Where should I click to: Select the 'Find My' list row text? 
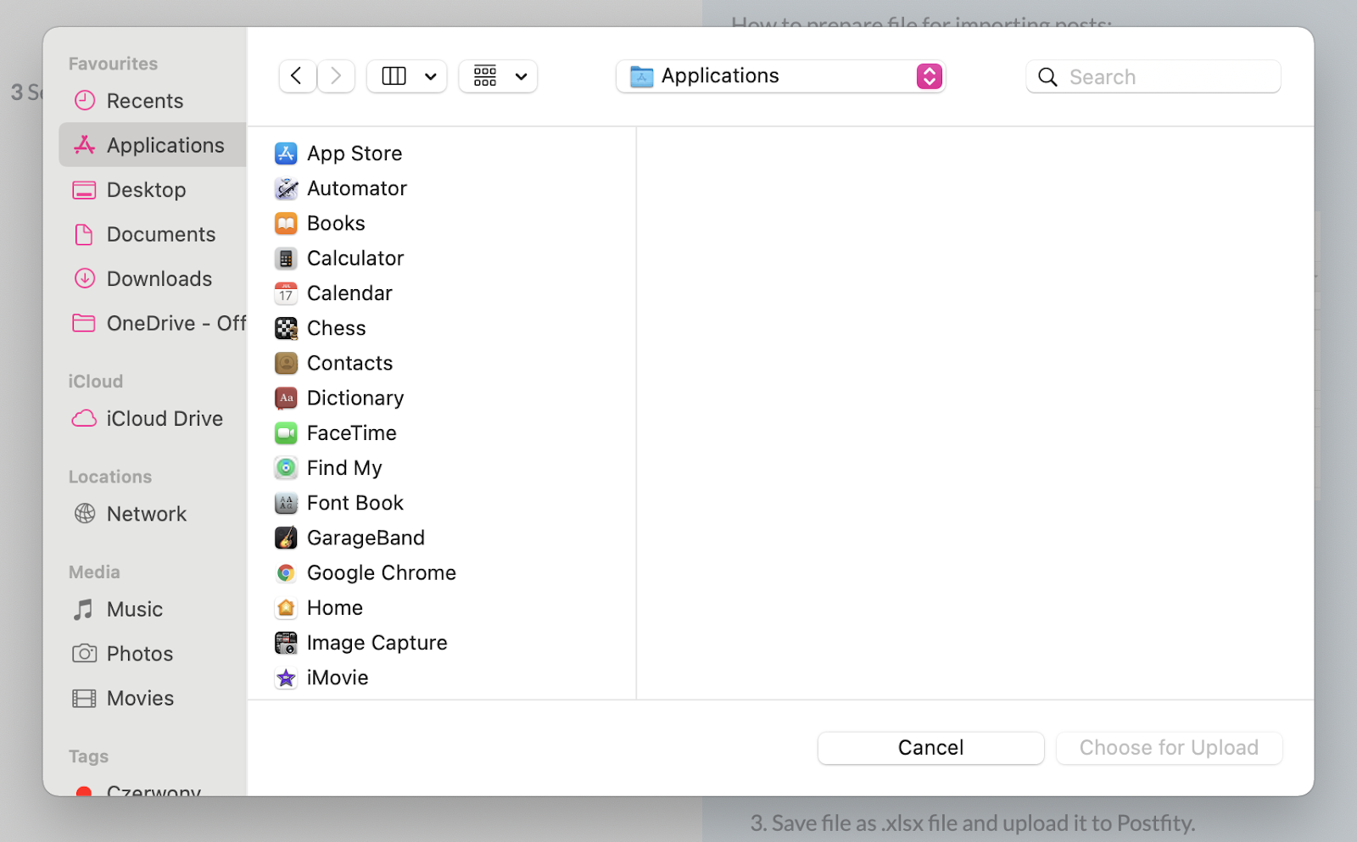[344, 468]
